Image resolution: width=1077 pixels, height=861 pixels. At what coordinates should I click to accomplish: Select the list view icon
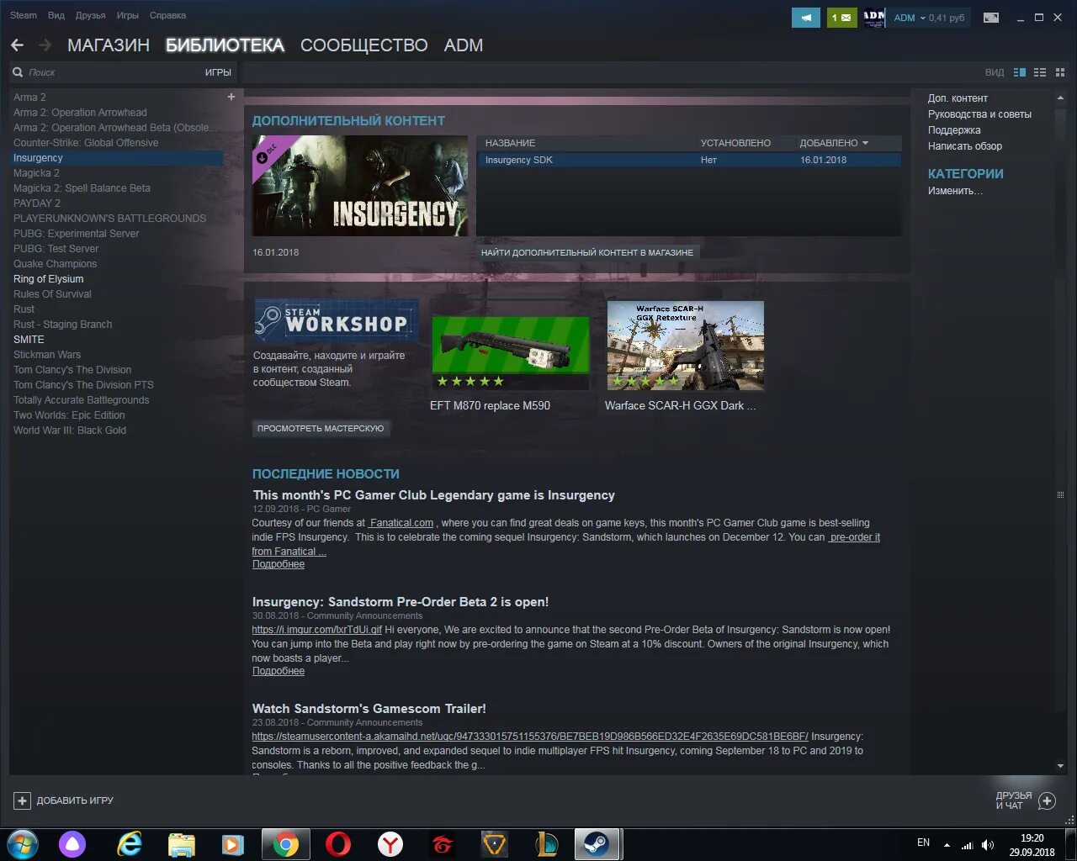[1040, 72]
